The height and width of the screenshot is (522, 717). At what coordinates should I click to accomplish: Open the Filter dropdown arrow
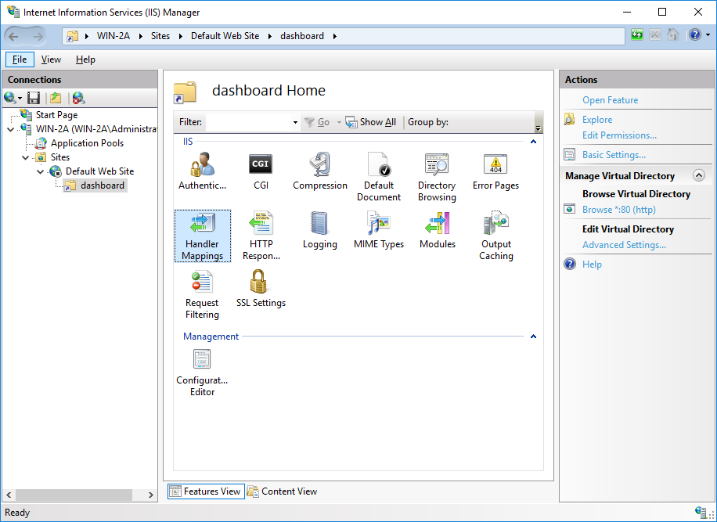tap(295, 123)
